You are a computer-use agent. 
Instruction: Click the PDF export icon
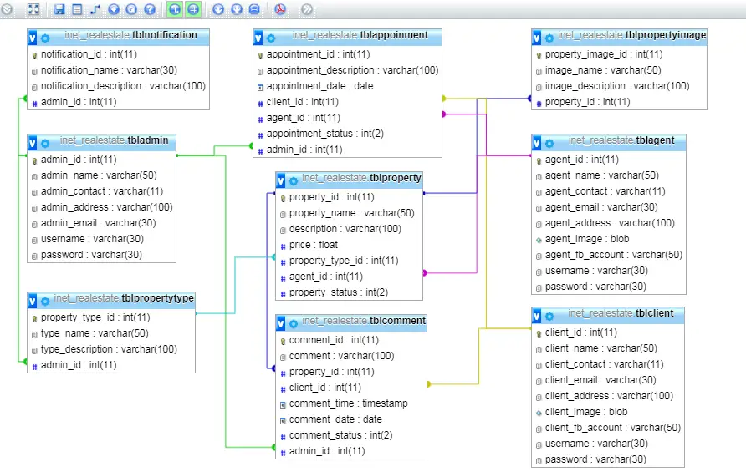[280, 9]
